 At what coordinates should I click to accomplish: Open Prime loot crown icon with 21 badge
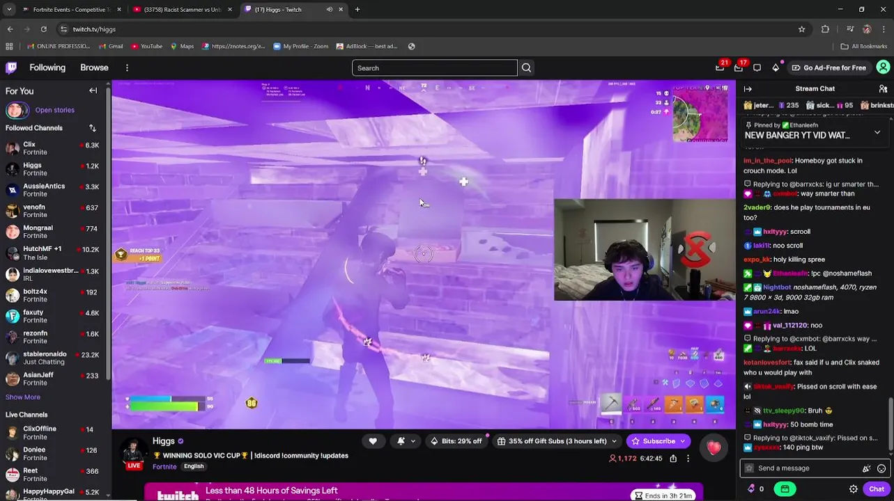pos(720,67)
